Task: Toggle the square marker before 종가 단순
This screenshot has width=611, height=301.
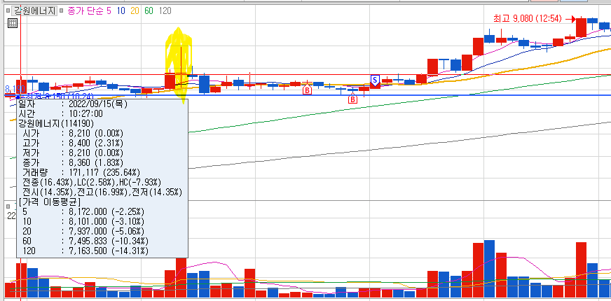Action: [x=62, y=11]
